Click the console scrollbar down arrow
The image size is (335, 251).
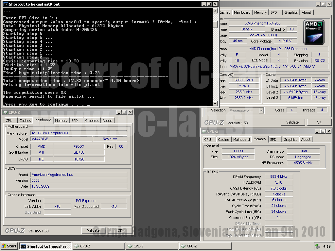[x=215, y=104]
